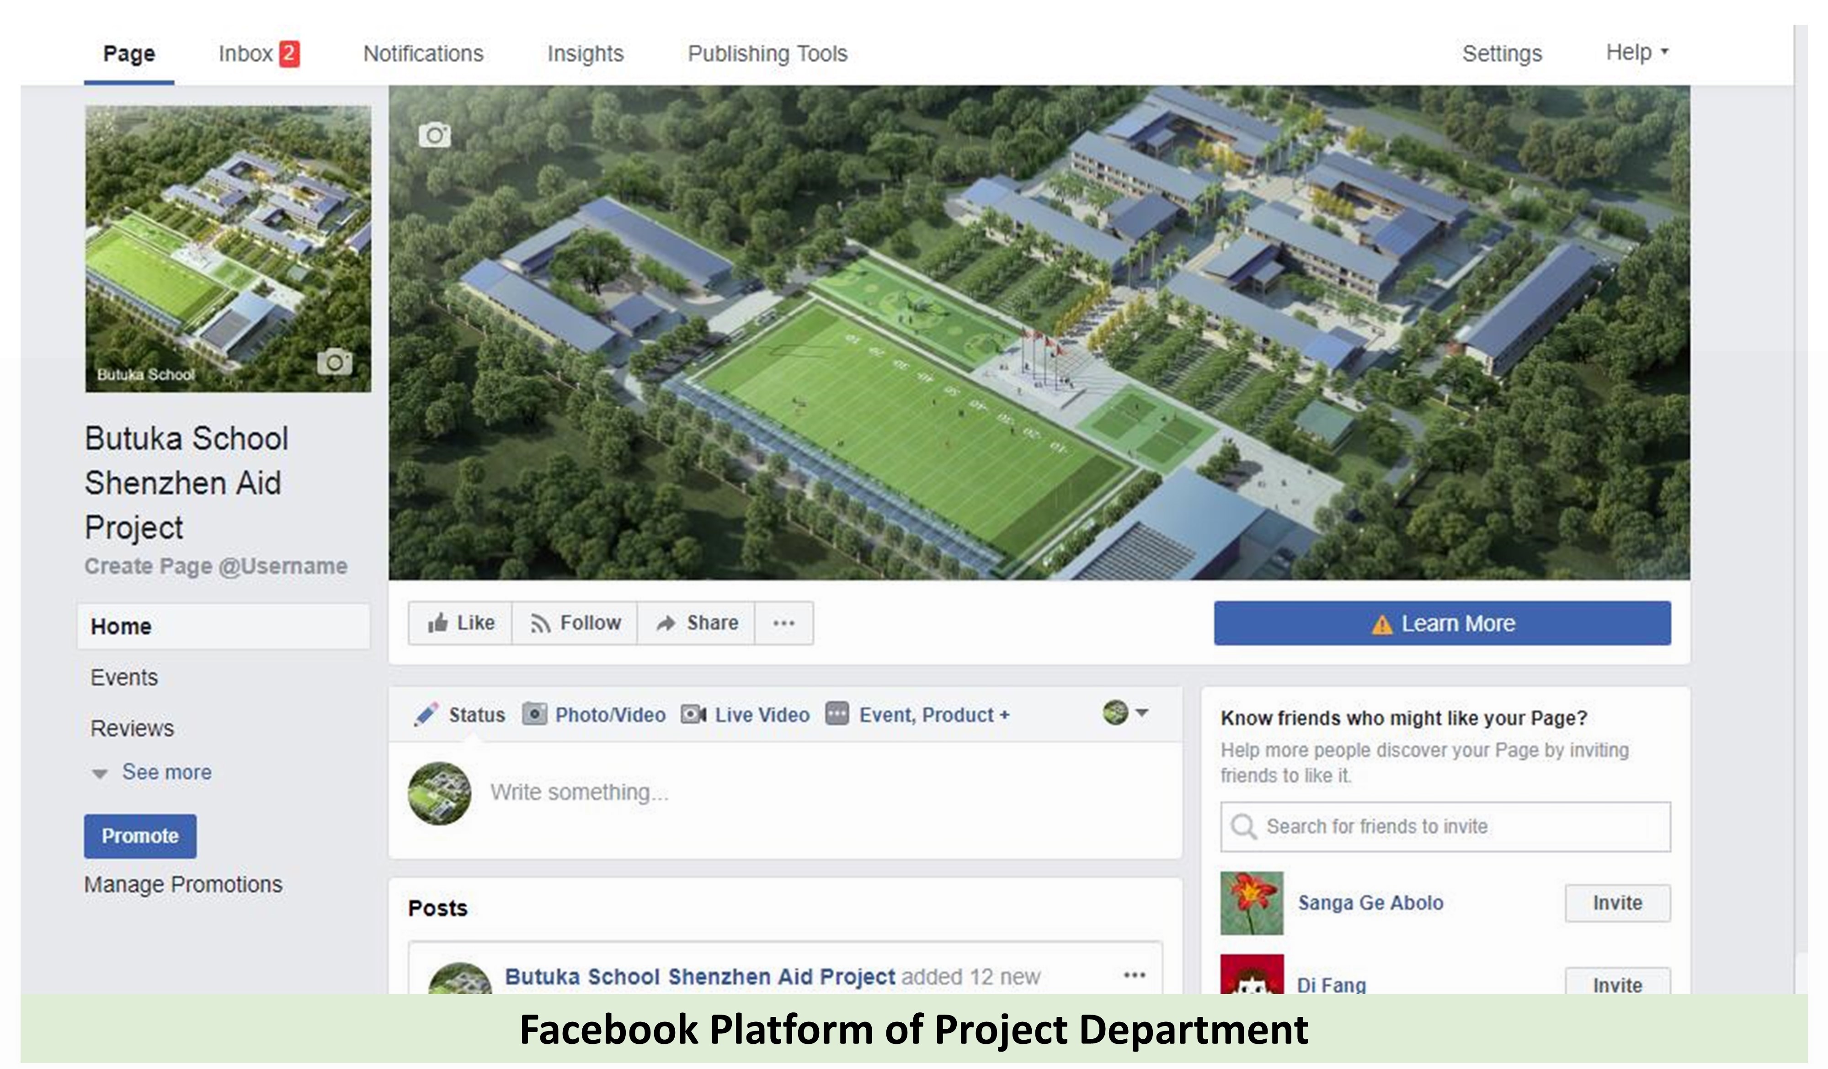The image size is (1828, 1069).
Task: Click the Like thumbs-up button
Action: [461, 623]
